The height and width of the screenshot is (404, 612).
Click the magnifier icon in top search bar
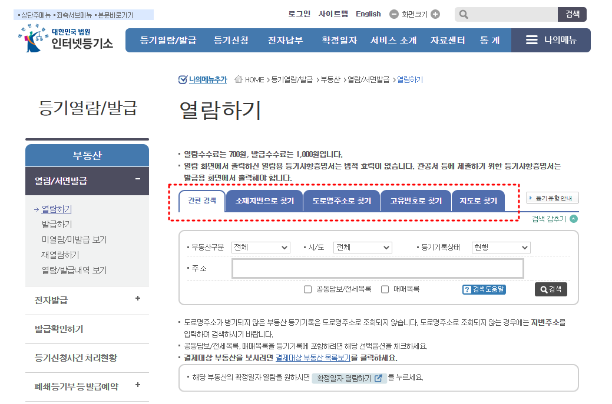tap(464, 14)
